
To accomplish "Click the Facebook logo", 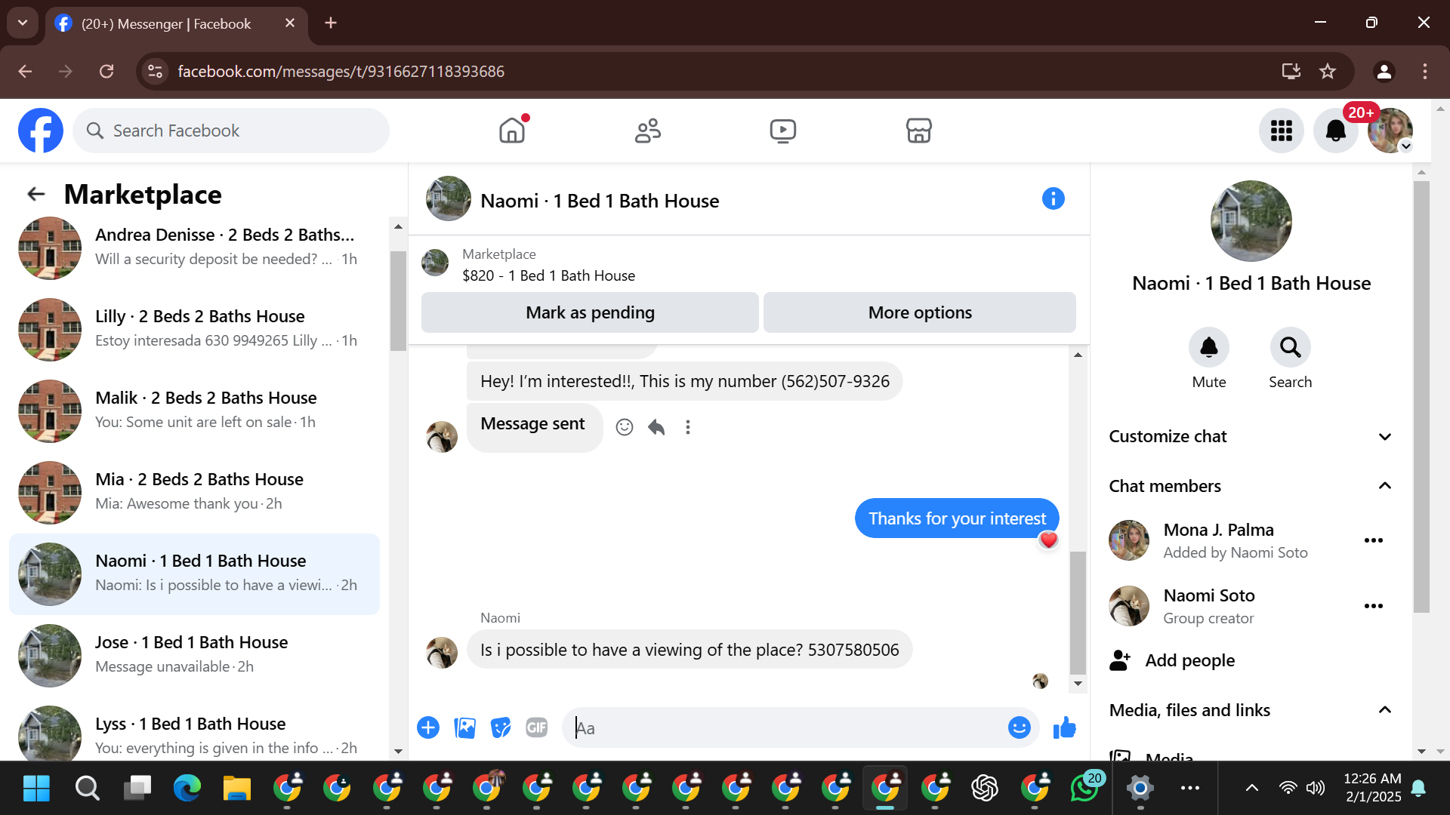I will [41, 131].
